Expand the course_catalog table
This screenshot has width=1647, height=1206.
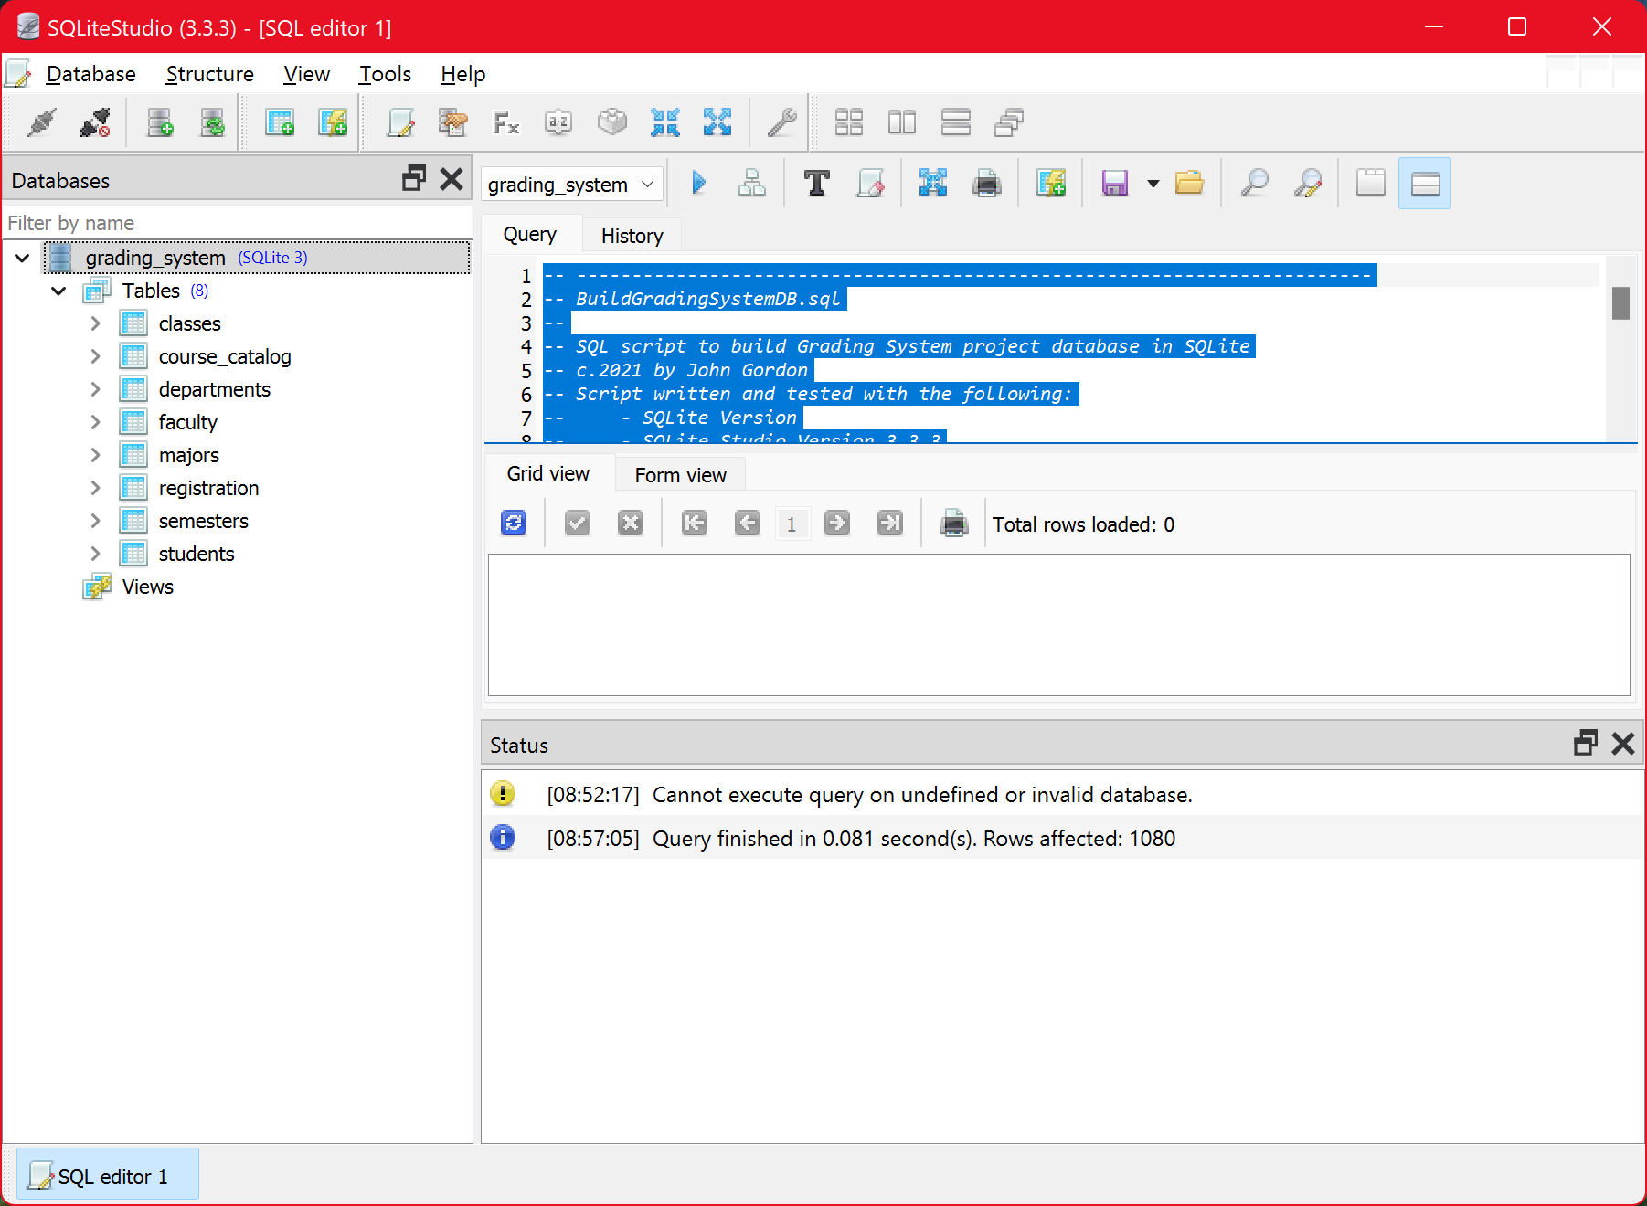pos(95,357)
